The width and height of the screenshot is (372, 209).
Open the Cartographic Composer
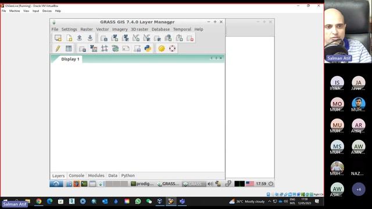[126, 49]
